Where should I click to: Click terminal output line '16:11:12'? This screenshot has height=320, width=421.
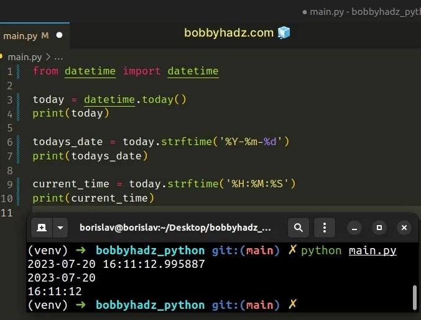click(x=55, y=291)
